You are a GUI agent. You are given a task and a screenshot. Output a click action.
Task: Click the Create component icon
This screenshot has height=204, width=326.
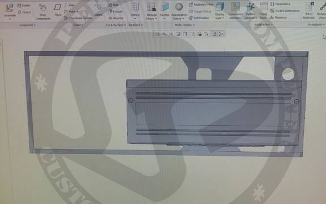(x=19, y=6)
